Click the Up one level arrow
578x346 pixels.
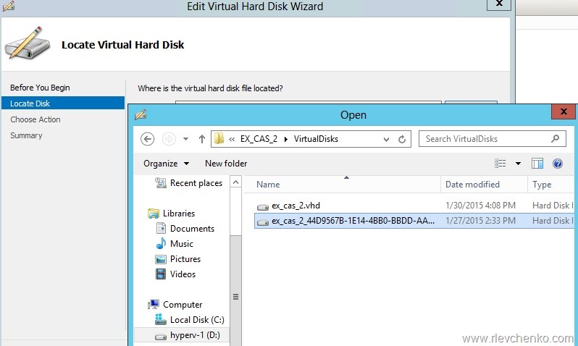coord(201,139)
